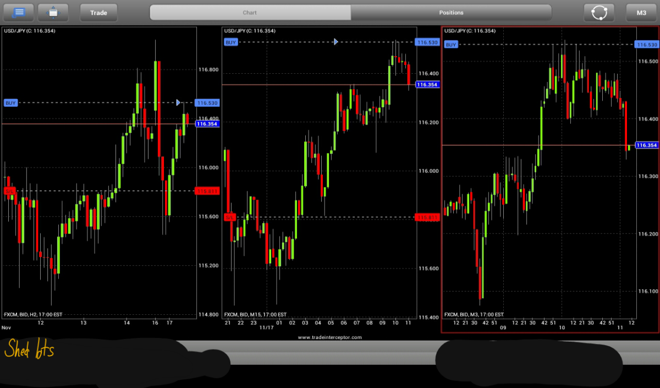Switch to the Positions tab
The width and height of the screenshot is (660, 388).
pyautogui.click(x=451, y=12)
